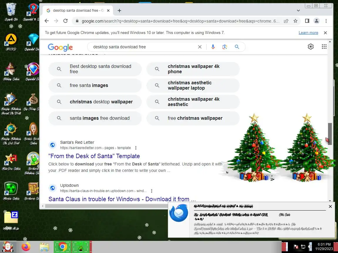
Task: Search 'christmas desktop wallpaper' related suggestion
Action: point(95,102)
